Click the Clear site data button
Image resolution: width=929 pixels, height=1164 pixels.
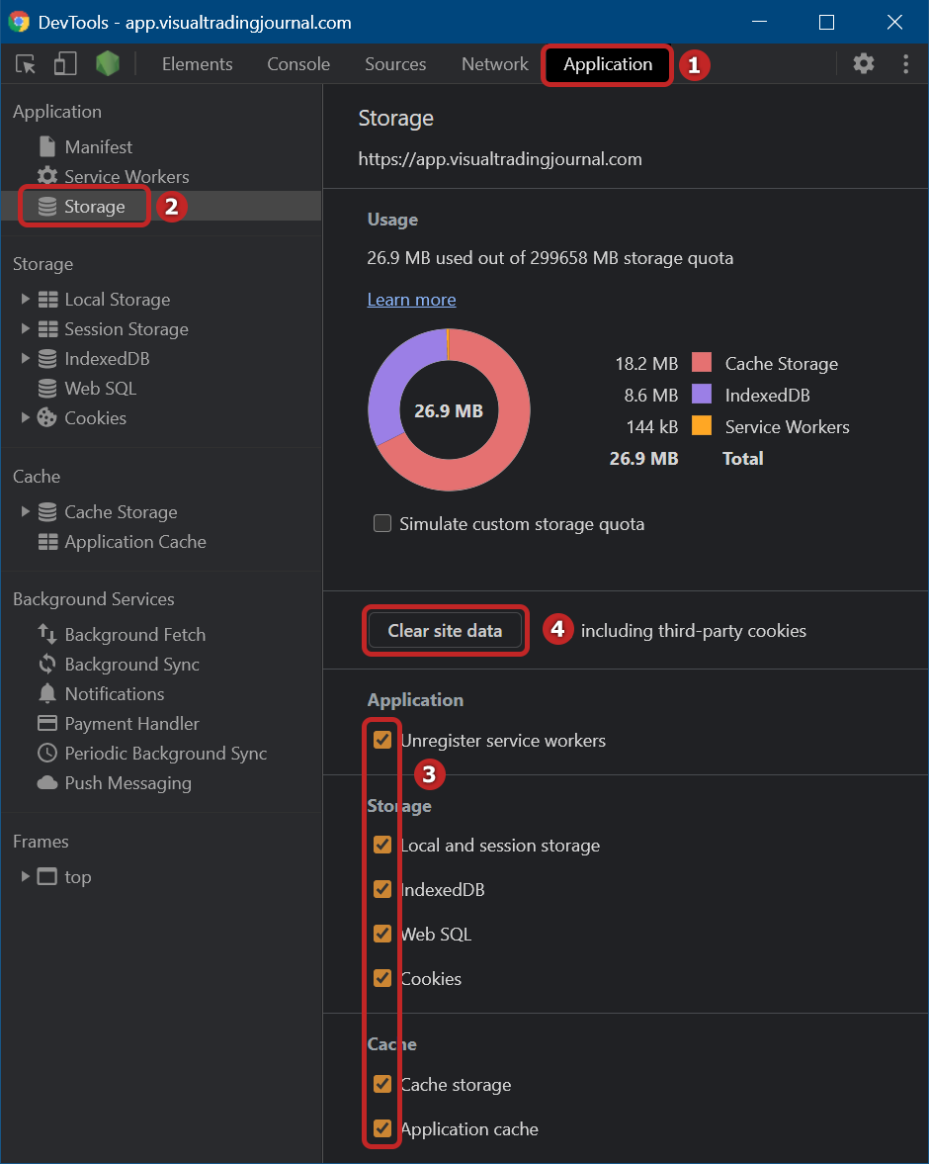tap(445, 630)
